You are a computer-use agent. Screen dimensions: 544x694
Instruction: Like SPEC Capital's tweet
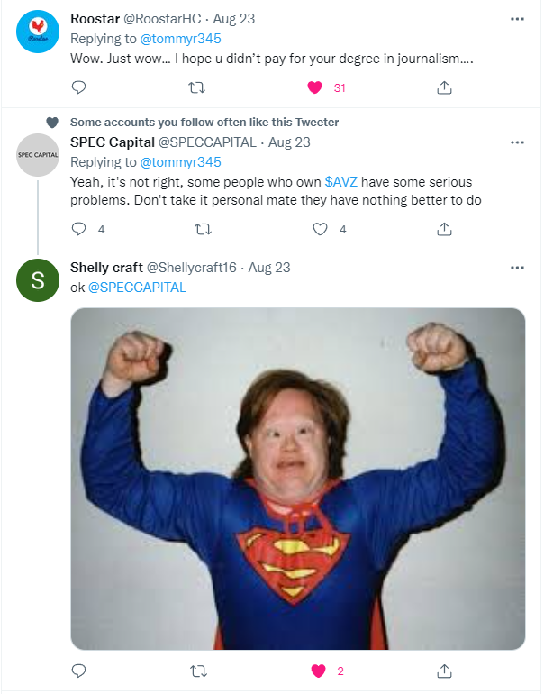coord(320,229)
